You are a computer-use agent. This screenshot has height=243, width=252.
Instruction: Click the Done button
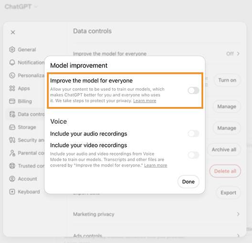tap(189, 181)
